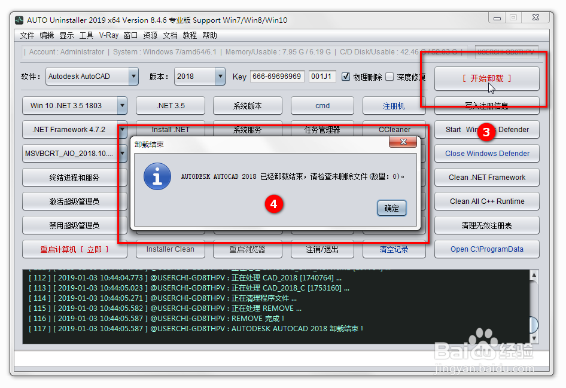Click the Install .NET button
The height and width of the screenshot is (388, 566).
[x=171, y=130]
